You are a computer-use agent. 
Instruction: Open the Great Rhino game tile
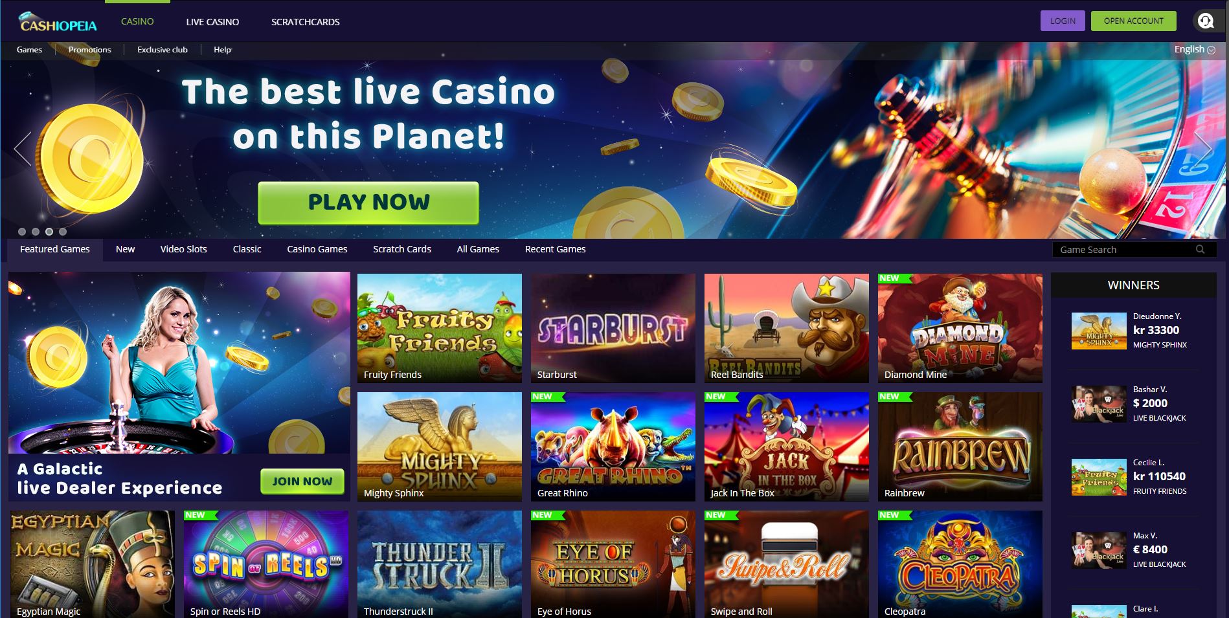point(613,447)
